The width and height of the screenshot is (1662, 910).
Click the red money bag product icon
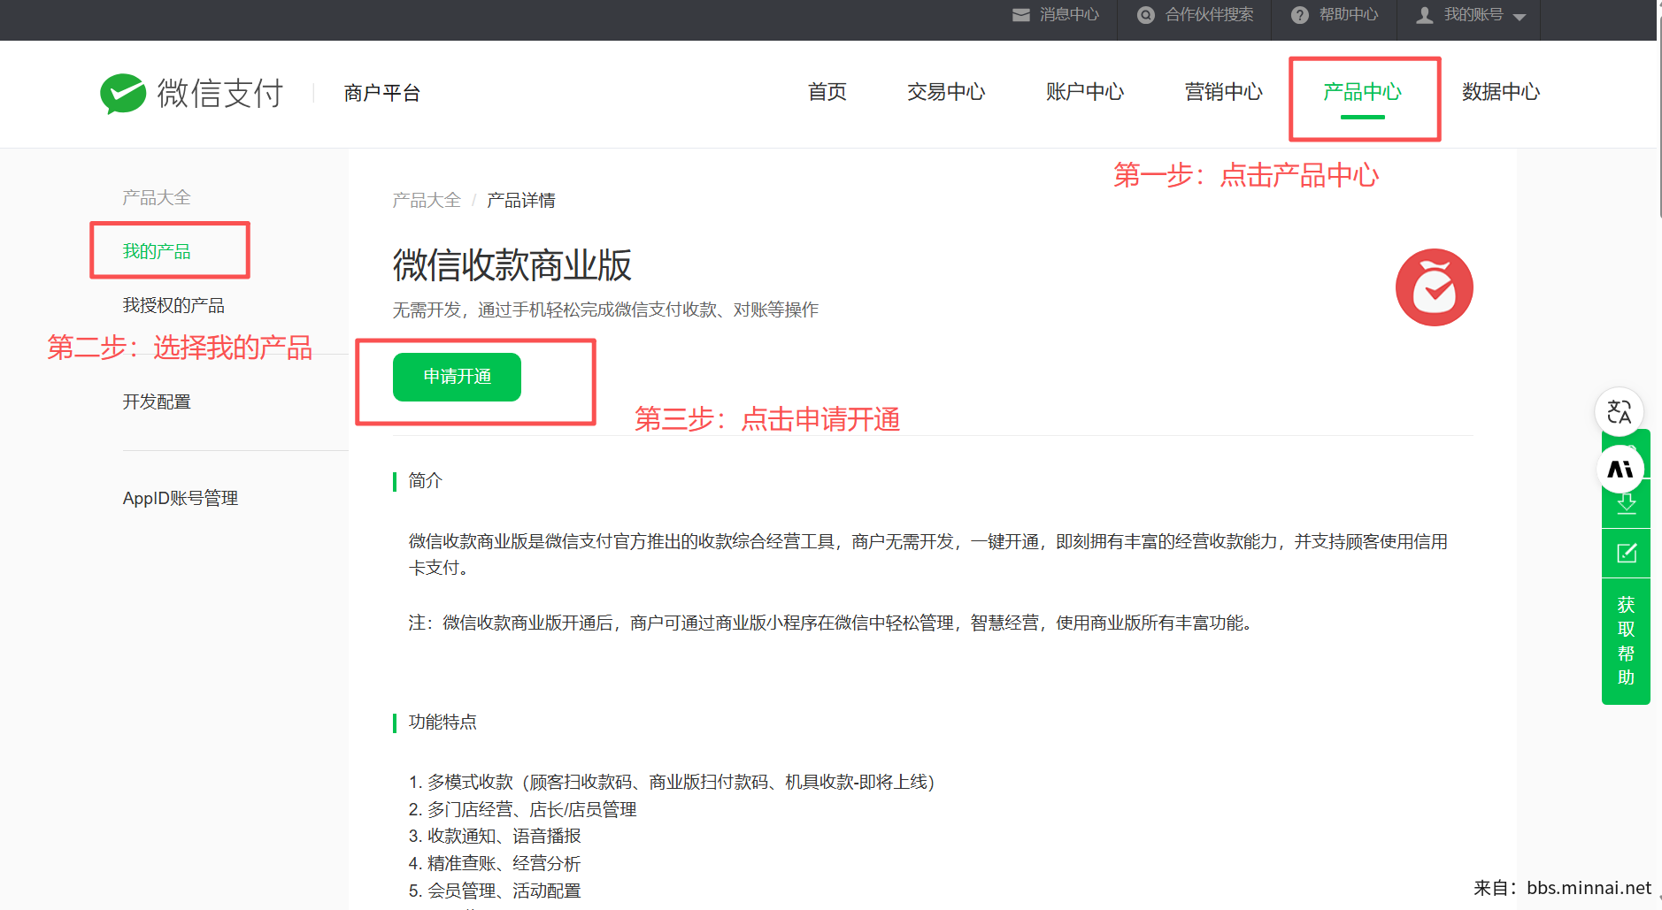coord(1434,287)
